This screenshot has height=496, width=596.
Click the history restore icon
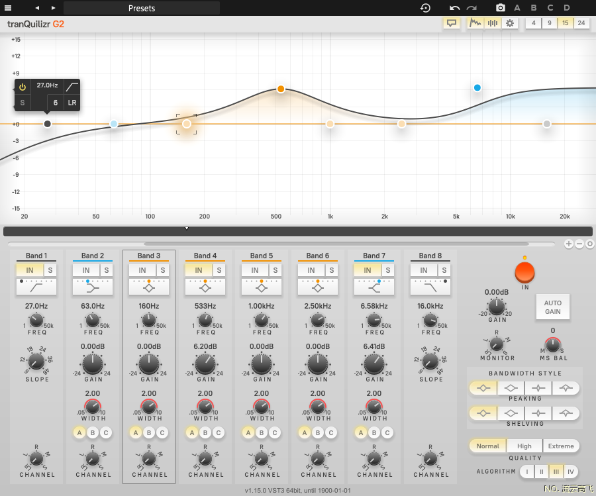(425, 8)
